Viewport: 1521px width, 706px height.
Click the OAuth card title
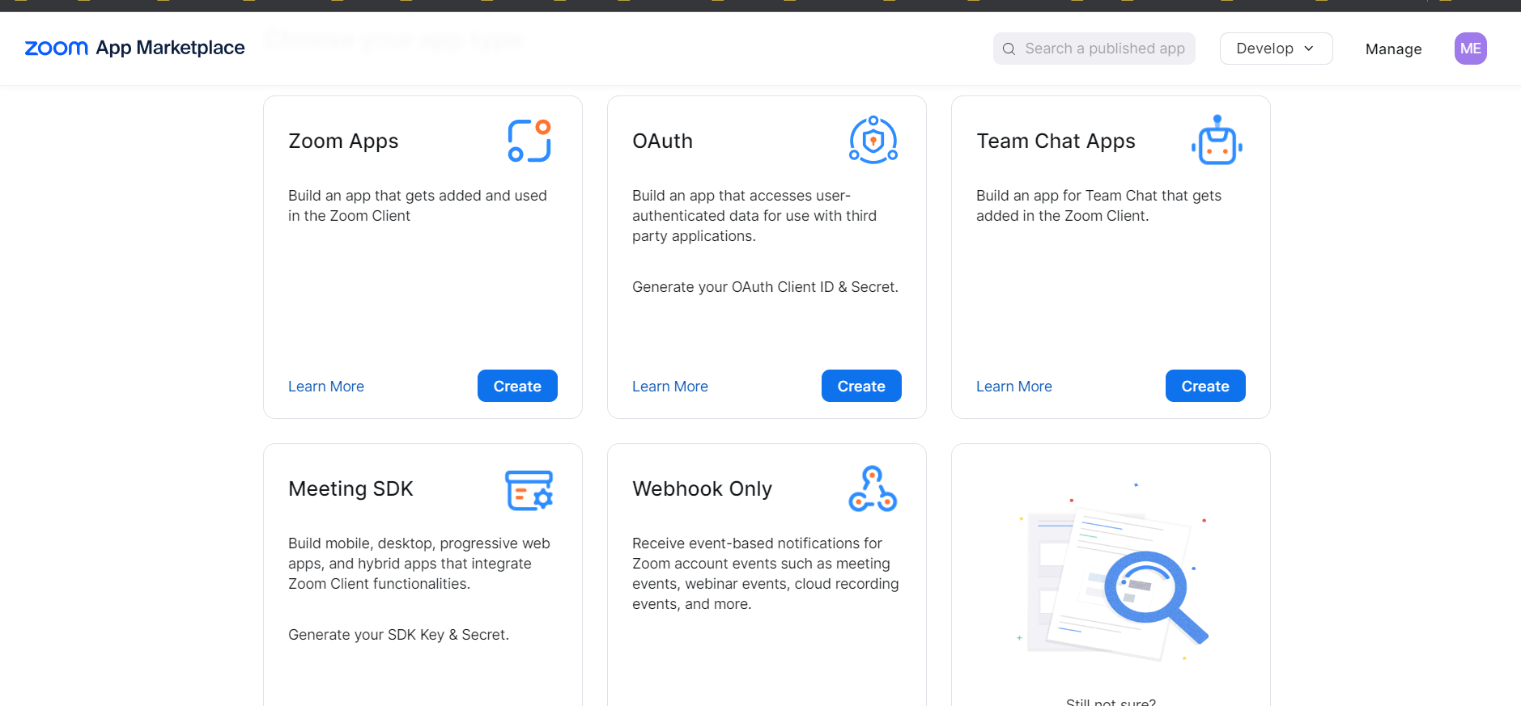click(662, 141)
